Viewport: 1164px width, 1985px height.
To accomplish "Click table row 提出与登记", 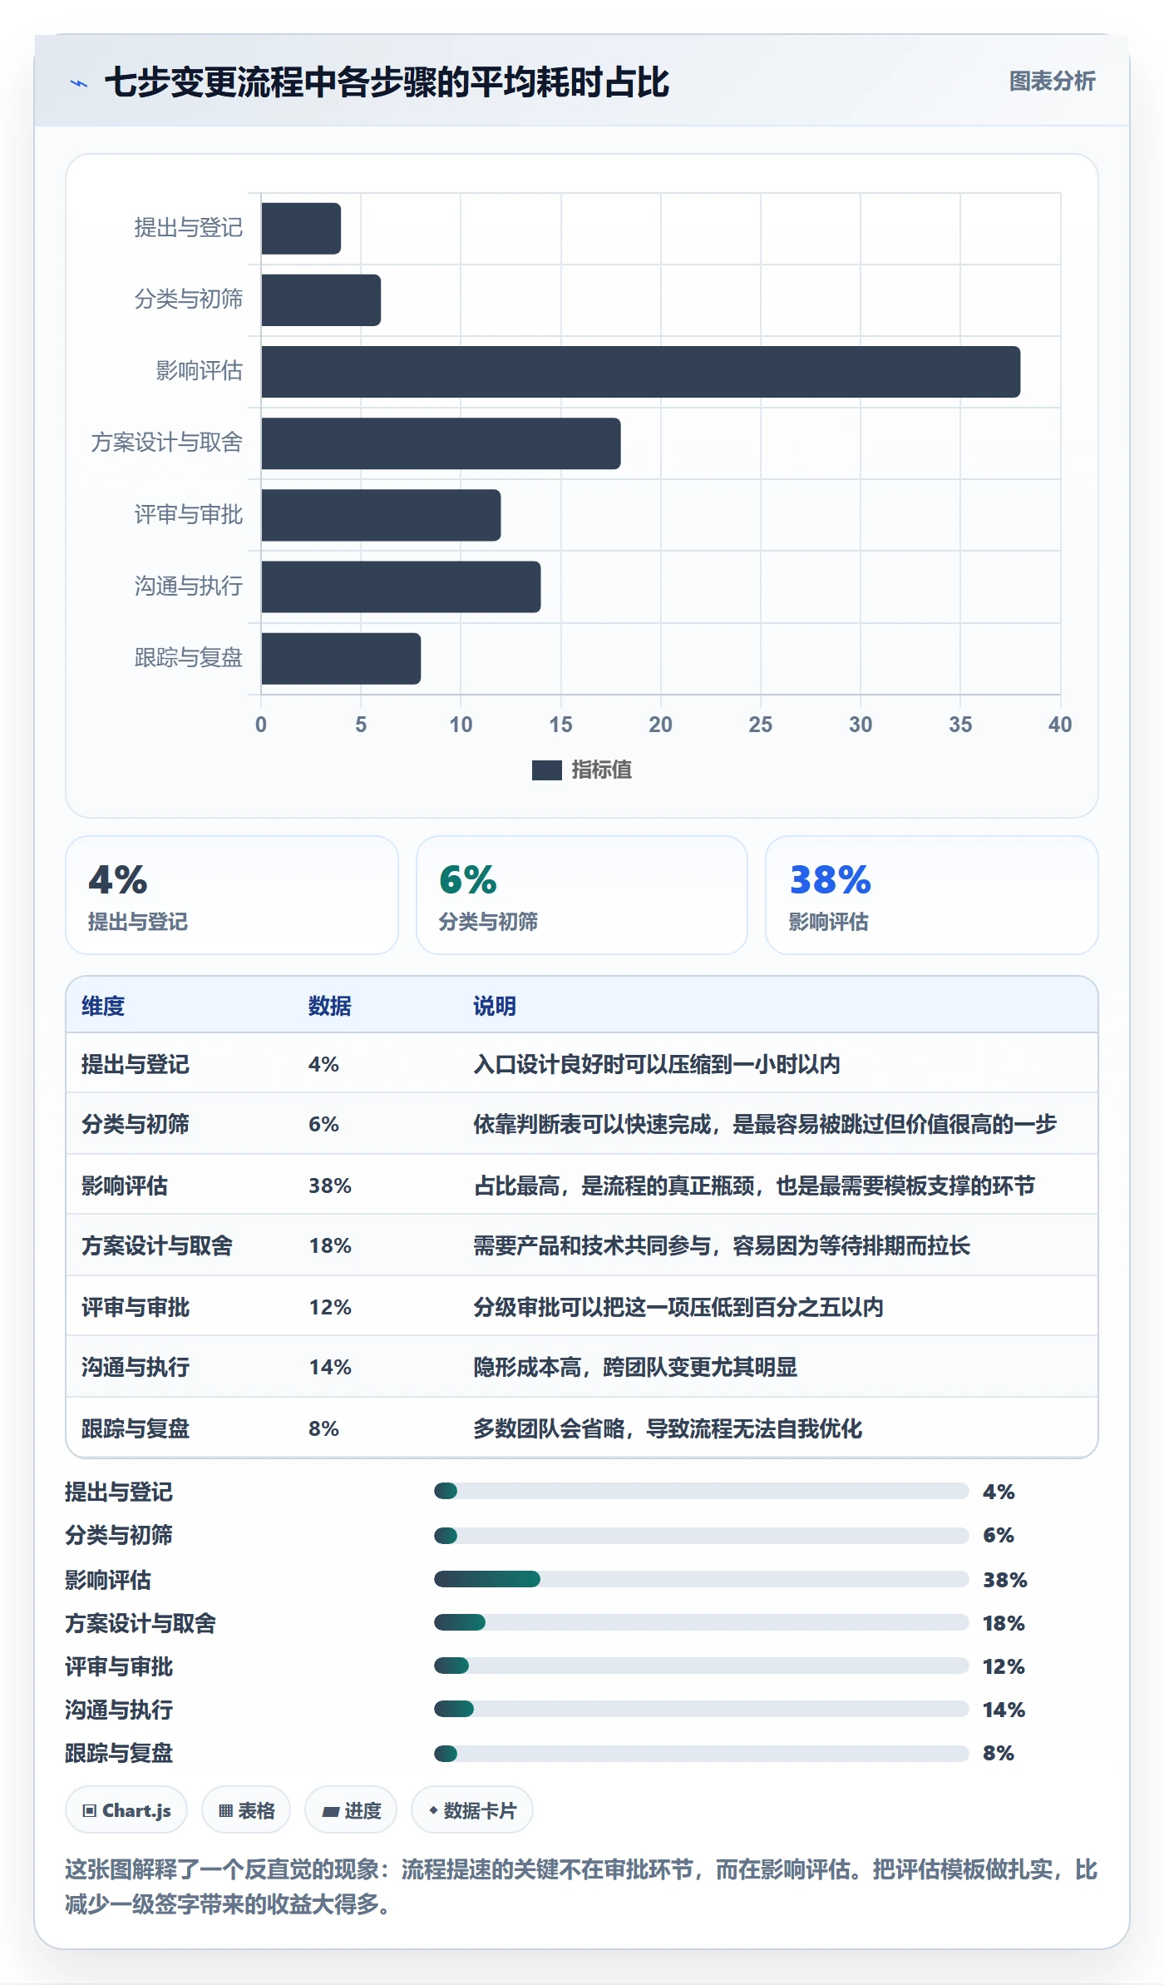I will click(x=582, y=1063).
